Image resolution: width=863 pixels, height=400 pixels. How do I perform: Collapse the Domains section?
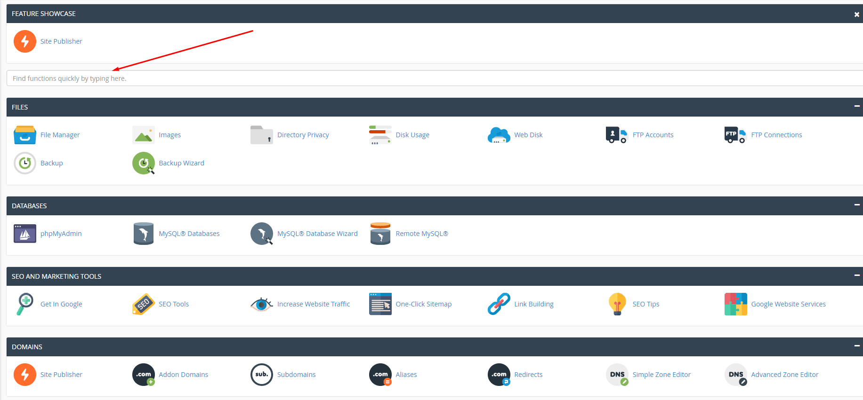[x=856, y=346]
